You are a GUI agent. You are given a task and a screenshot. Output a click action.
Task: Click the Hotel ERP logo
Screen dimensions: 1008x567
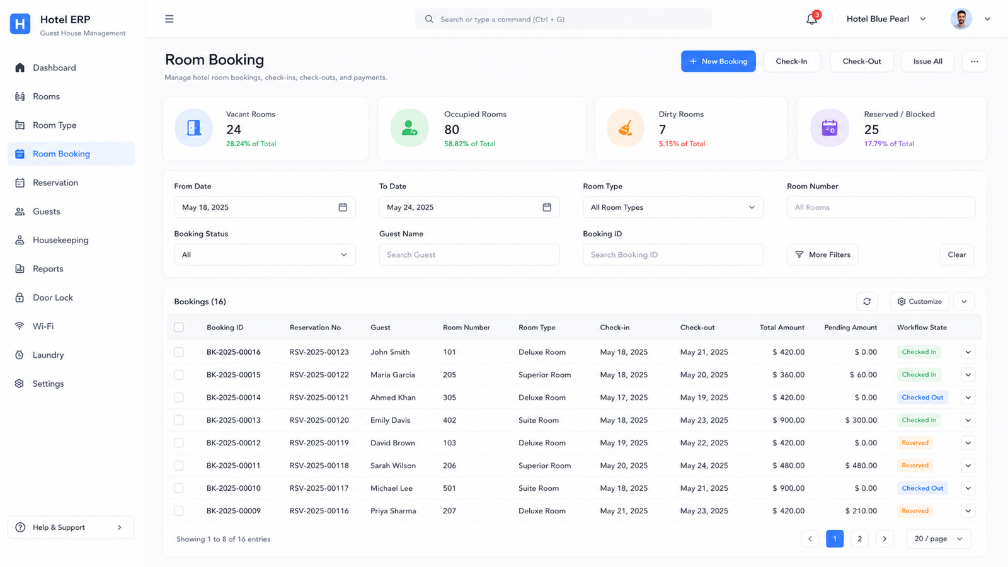20,24
